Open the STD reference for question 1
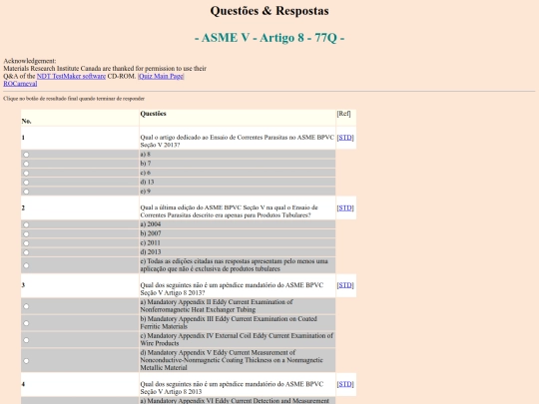The width and height of the screenshot is (539, 404). [345, 138]
